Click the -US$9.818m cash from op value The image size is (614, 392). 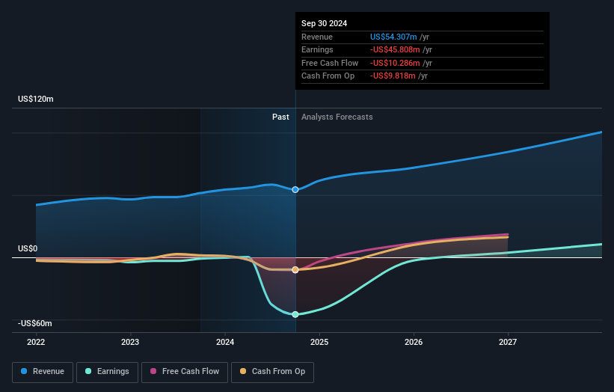(393, 76)
